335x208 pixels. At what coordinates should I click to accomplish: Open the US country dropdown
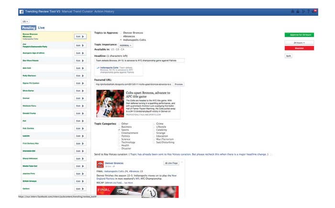(x=25, y=22)
